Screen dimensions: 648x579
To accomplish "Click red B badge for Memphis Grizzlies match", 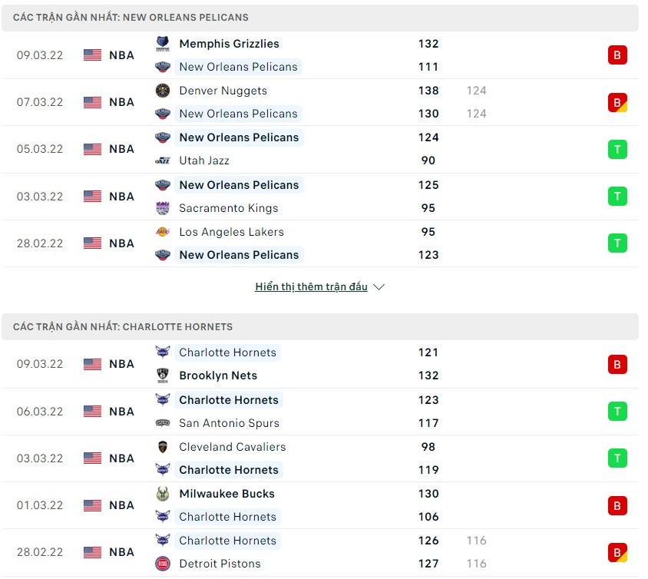I will coord(617,55).
